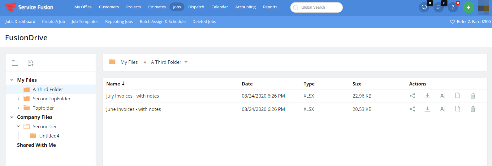The width and height of the screenshot is (492, 166).
Task: Click the 22.96 KB size value
Action: (362, 96)
